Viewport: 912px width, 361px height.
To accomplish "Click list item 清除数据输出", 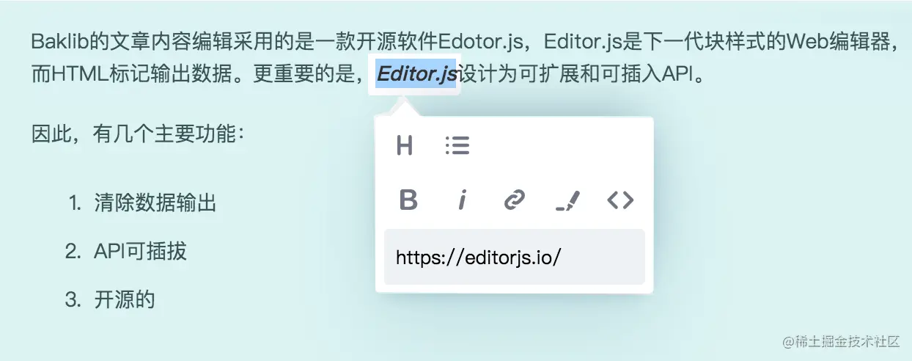I will (x=155, y=203).
